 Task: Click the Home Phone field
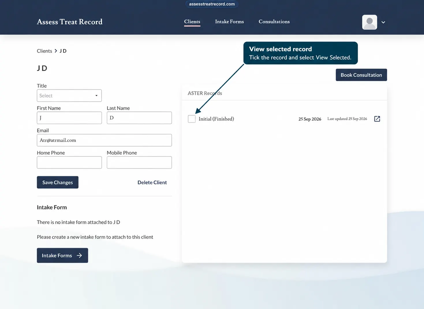tap(69, 162)
